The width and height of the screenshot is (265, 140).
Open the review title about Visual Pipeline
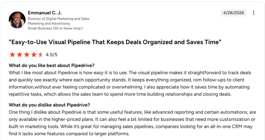[115, 42]
